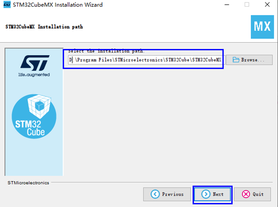Image resolution: width=278 pixels, height=207 pixels.
Task: Click the Select the installation path label
Action: 106,51
